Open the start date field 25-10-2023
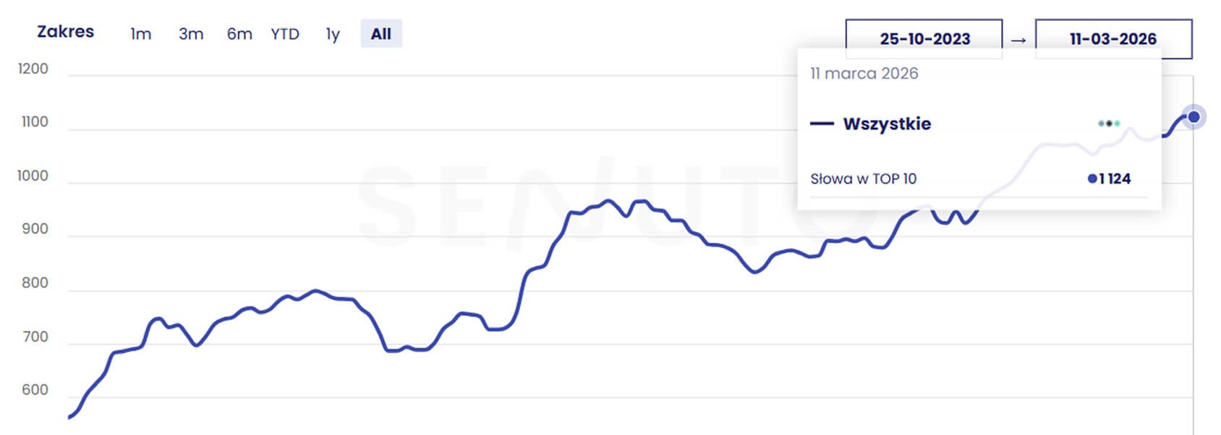Viewport: 1221px width, 435px height. coord(924,38)
